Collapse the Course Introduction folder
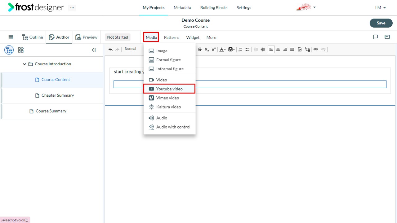The height and width of the screenshot is (223, 397). [x=25, y=64]
